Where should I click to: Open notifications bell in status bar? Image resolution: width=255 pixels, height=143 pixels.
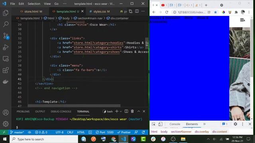click(143, 132)
